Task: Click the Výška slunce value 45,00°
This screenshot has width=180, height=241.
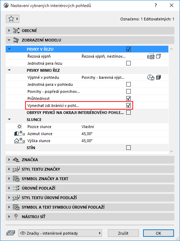Action: click(x=87, y=141)
